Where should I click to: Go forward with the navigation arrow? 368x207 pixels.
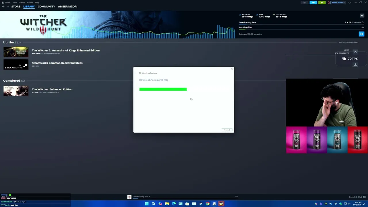[x=7, y=6]
